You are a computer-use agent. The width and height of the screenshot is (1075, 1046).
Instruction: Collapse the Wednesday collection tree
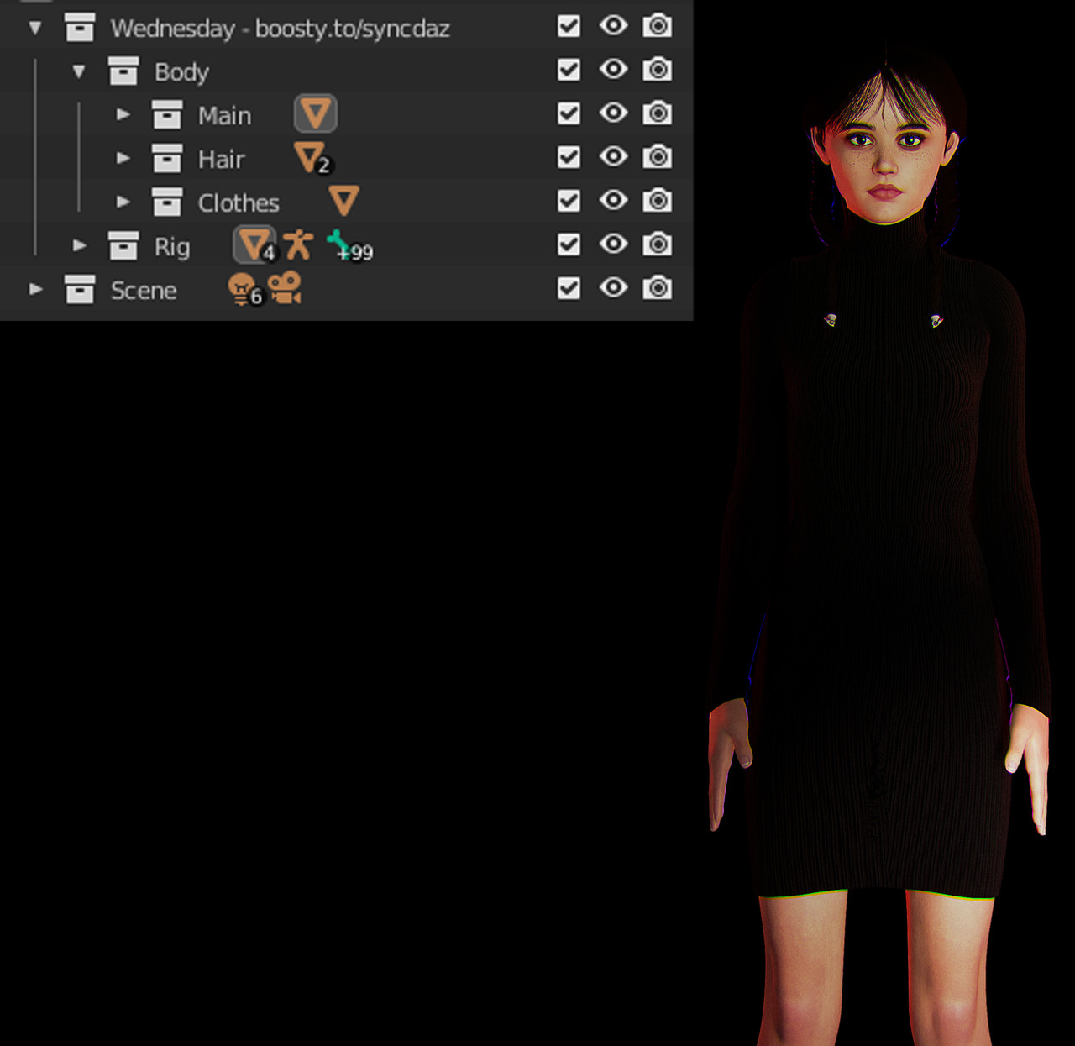click(x=35, y=29)
